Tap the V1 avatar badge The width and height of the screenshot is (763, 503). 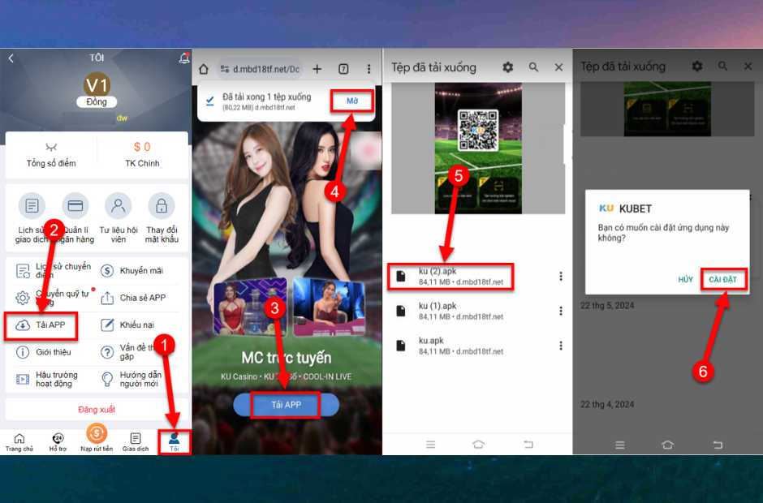(97, 85)
